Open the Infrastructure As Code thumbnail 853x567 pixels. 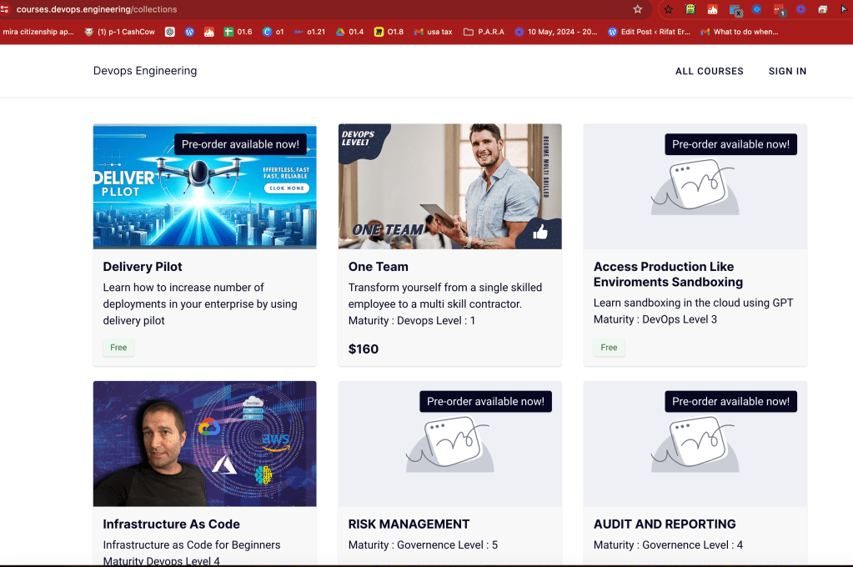tap(204, 444)
